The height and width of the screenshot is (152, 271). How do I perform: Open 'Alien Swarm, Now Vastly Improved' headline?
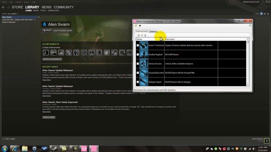[x=60, y=102]
